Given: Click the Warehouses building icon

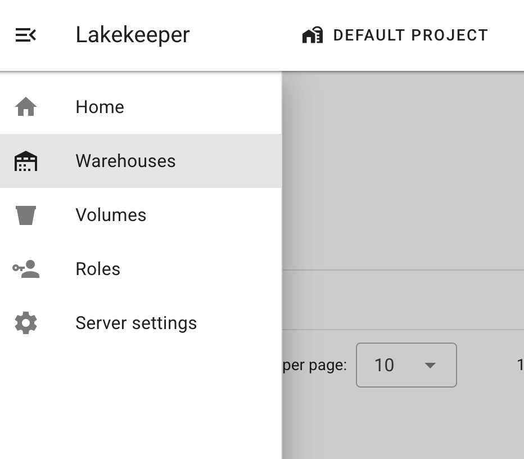Looking at the screenshot, I should [26, 161].
